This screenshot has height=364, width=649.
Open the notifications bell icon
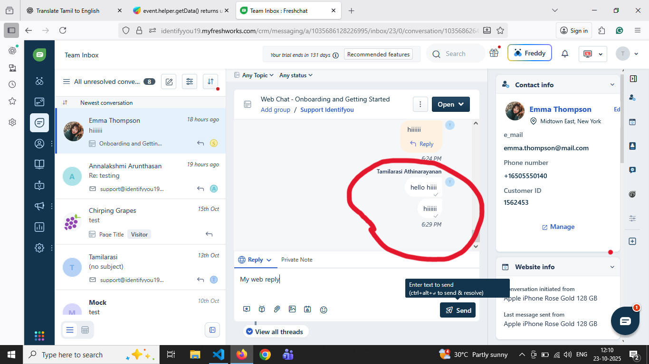(565, 54)
